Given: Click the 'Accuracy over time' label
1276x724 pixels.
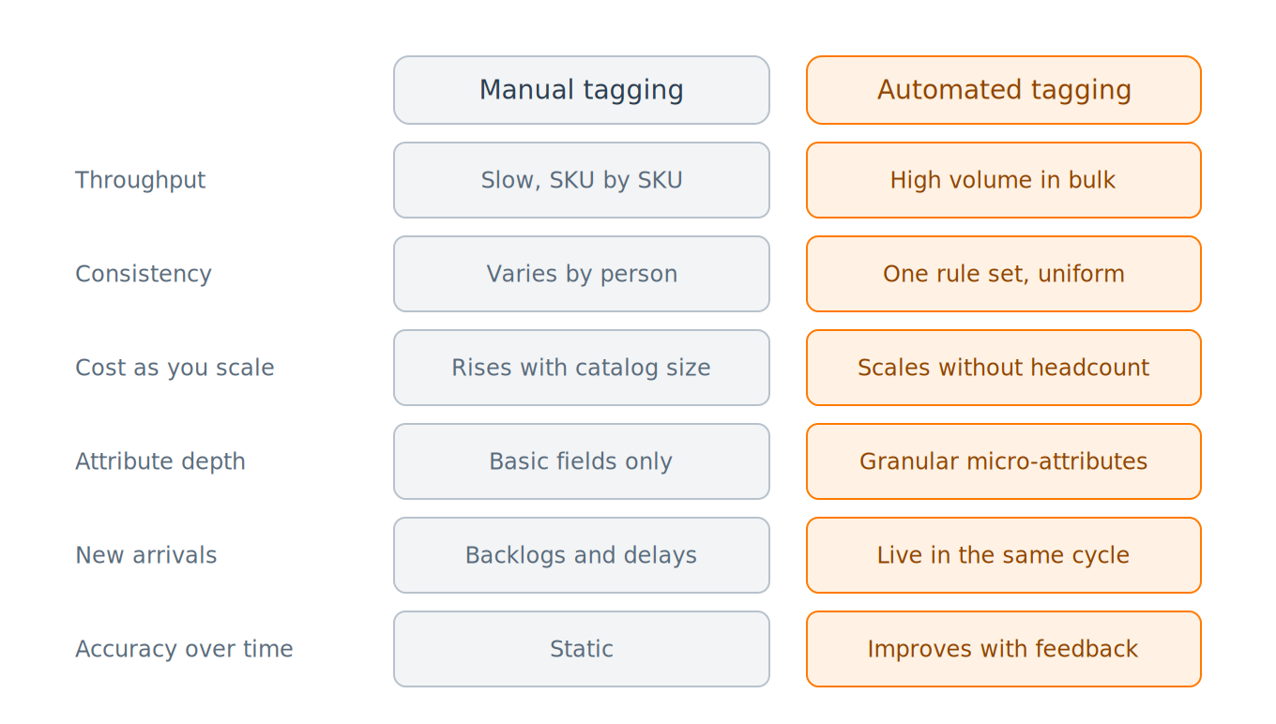Looking at the screenshot, I should pos(184,649).
